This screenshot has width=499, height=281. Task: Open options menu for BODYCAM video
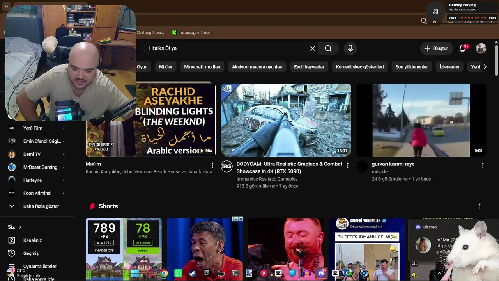(348, 165)
